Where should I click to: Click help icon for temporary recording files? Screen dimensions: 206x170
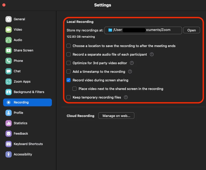pyautogui.click(x=126, y=97)
